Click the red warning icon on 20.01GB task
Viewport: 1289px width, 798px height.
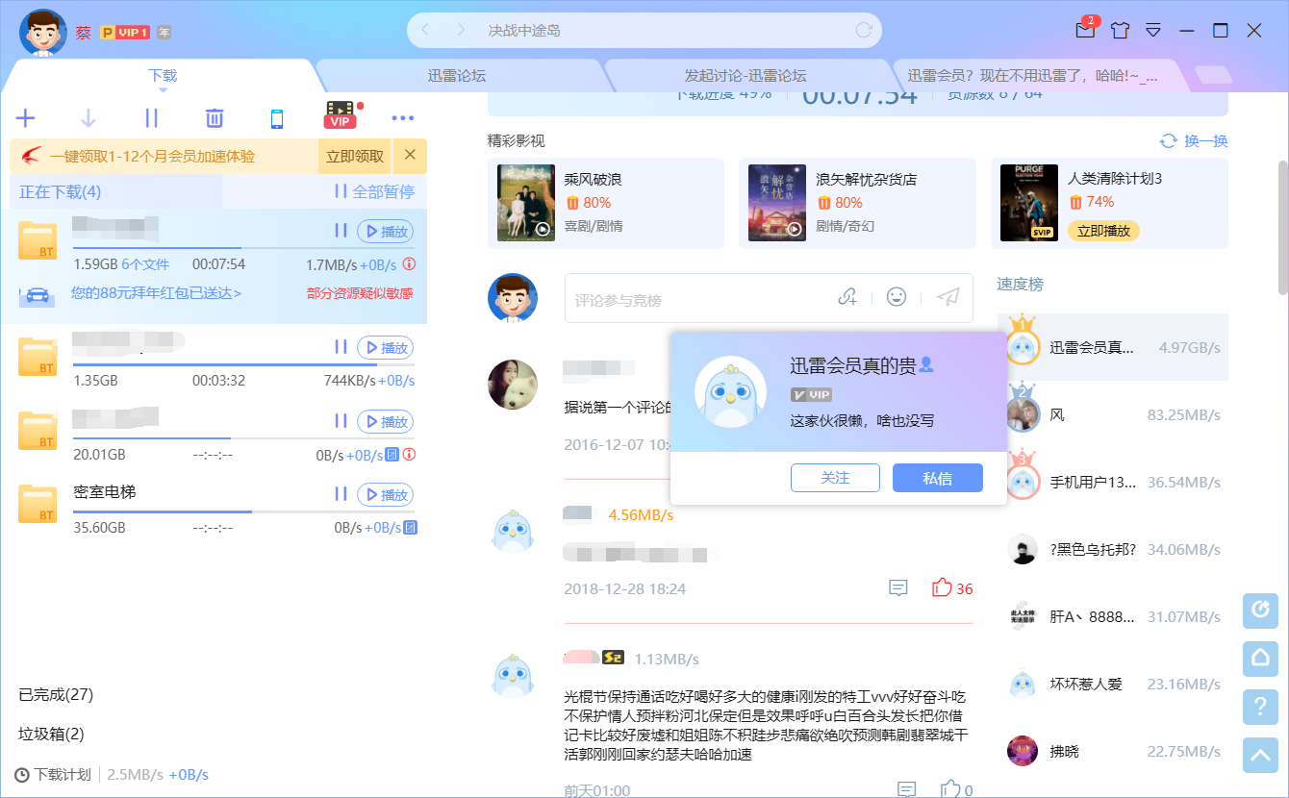[409, 455]
